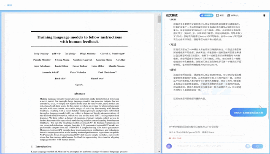This screenshot has height=154, width=270.
Task: Click the 结论 section heading
Action: [x=173, y=70]
